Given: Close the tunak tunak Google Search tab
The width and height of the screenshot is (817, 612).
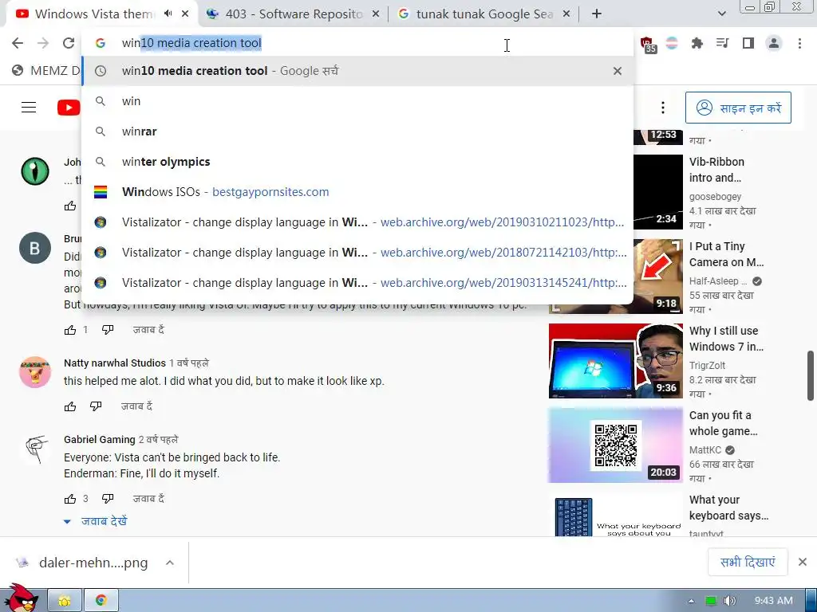Looking at the screenshot, I should [x=566, y=14].
